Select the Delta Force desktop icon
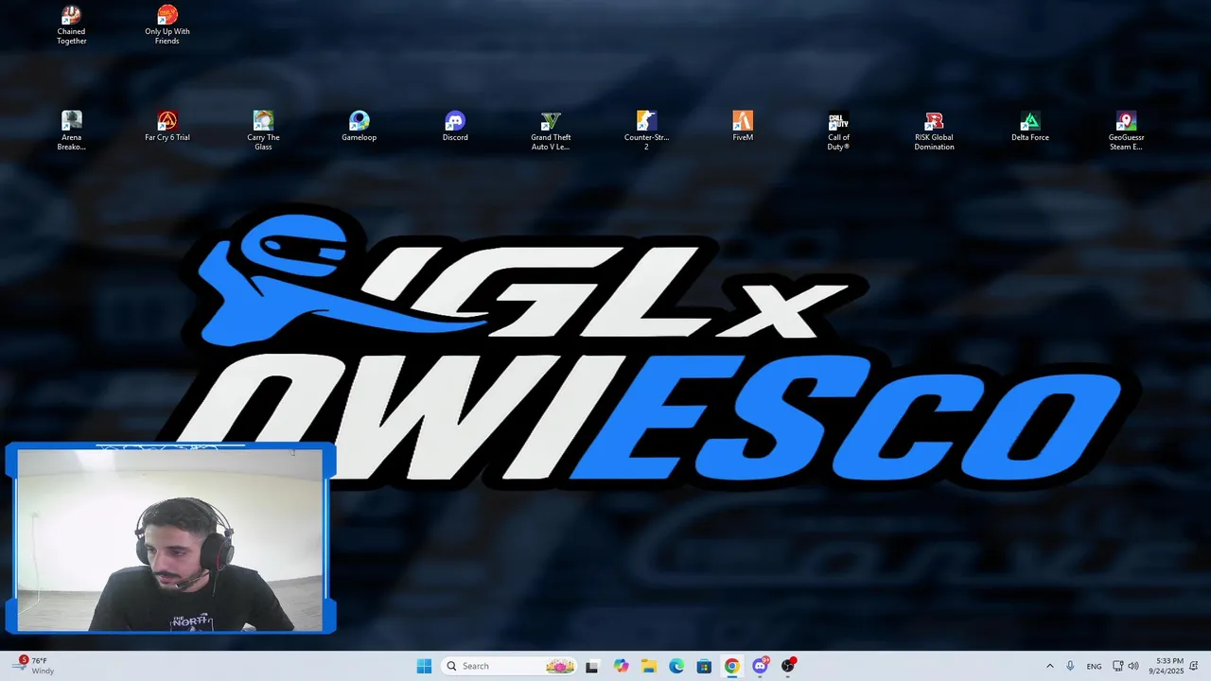 [1030, 127]
